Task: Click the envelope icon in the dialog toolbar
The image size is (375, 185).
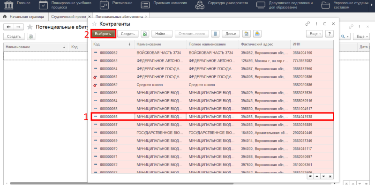Action: coord(257,34)
